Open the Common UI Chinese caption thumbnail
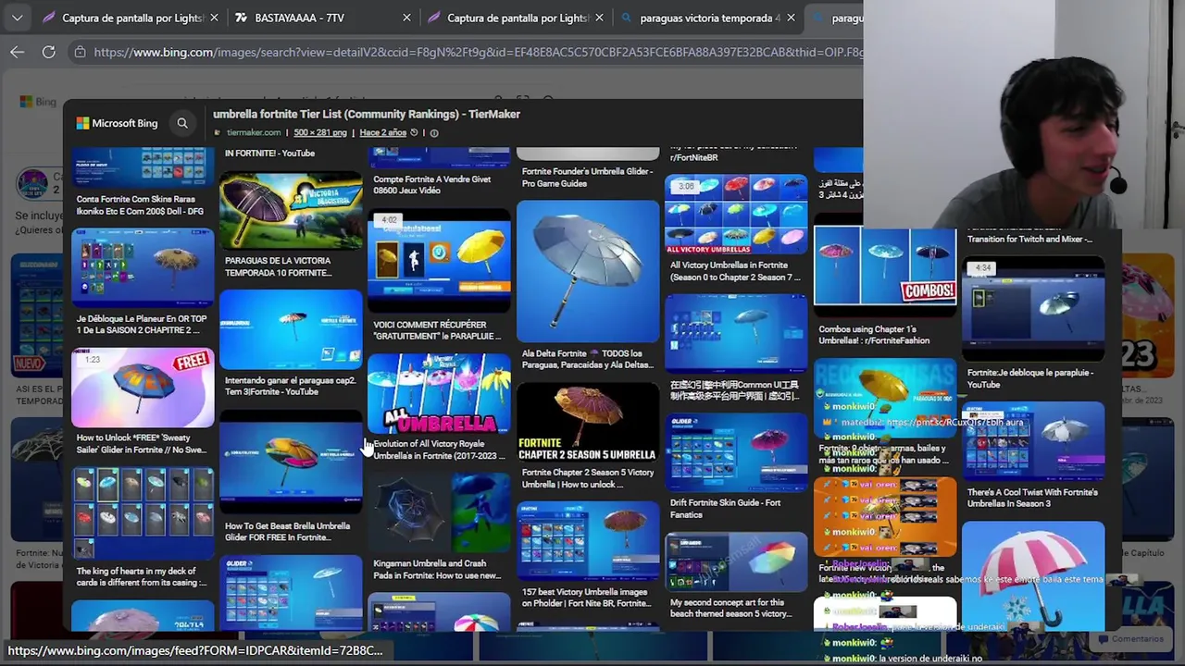The width and height of the screenshot is (1185, 666). tap(736, 334)
